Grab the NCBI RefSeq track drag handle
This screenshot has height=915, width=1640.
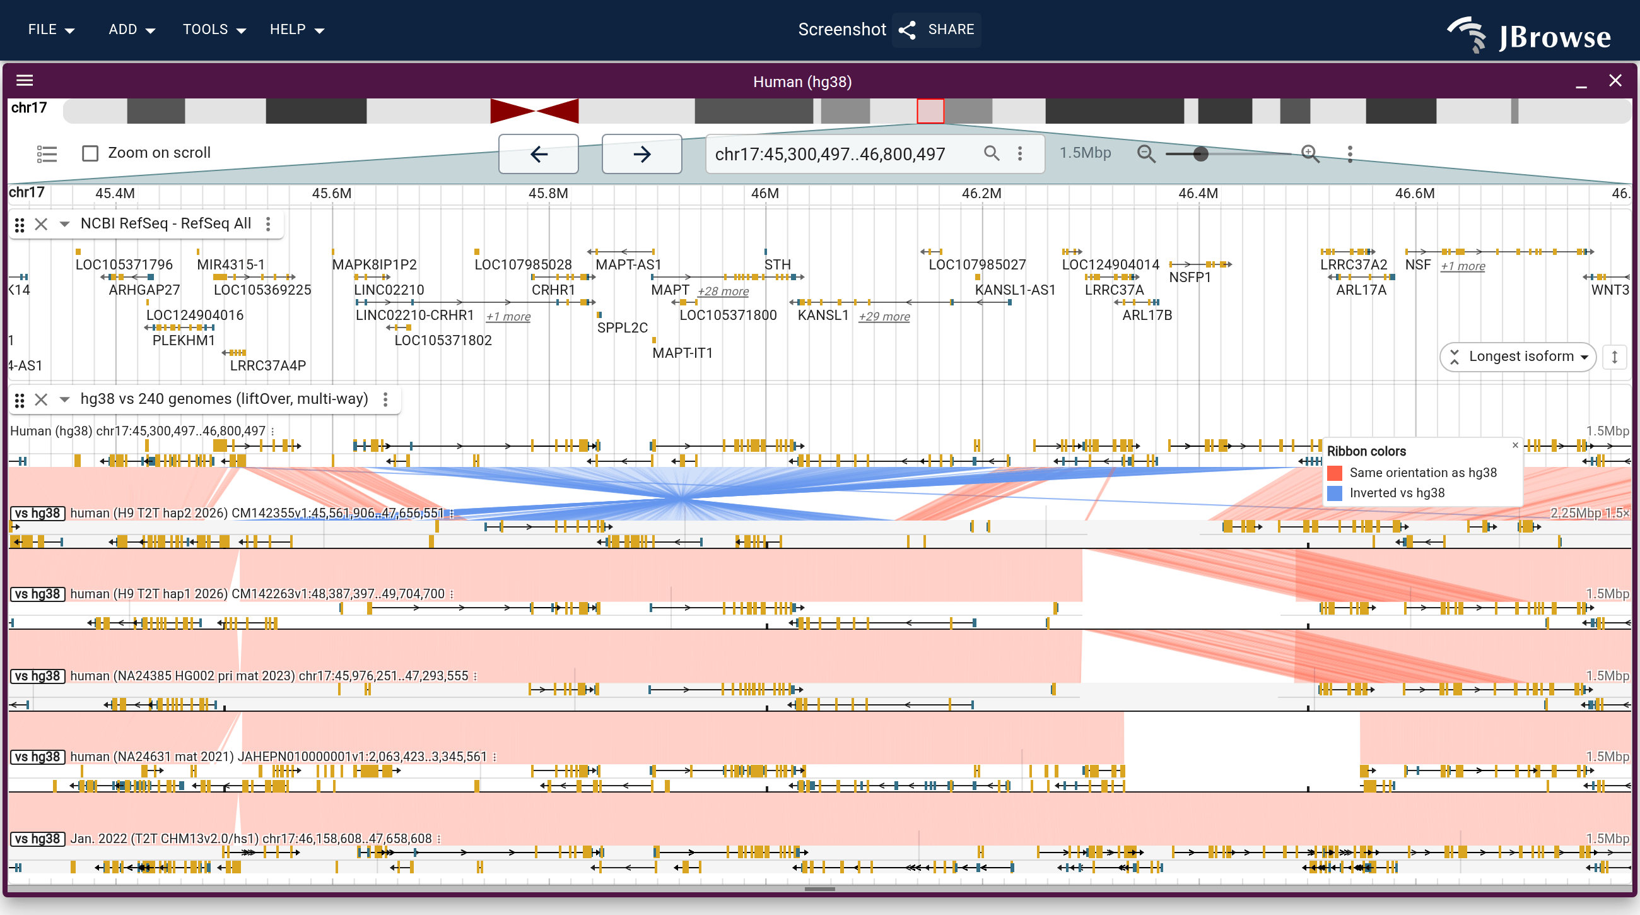20,224
